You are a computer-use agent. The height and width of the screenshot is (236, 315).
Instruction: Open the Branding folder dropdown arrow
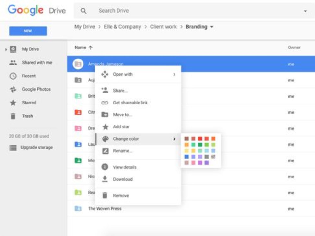pos(212,27)
